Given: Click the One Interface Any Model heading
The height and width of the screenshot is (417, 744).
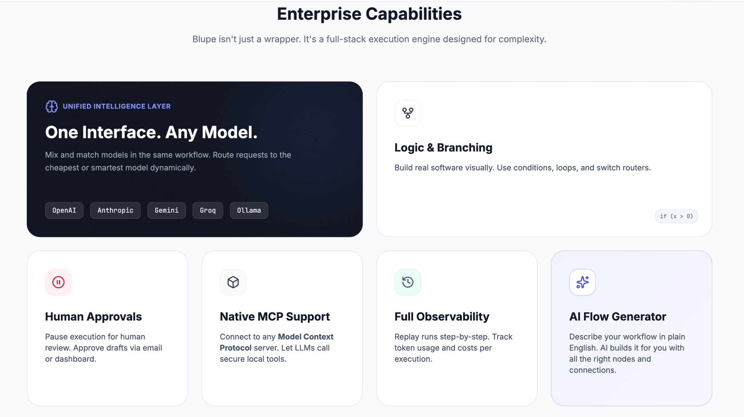Looking at the screenshot, I should pos(151,132).
